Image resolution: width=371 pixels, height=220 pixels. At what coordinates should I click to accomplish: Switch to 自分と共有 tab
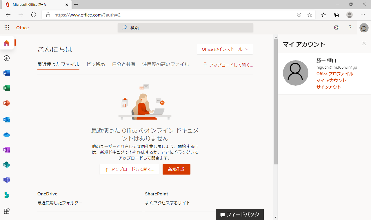(x=124, y=64)
